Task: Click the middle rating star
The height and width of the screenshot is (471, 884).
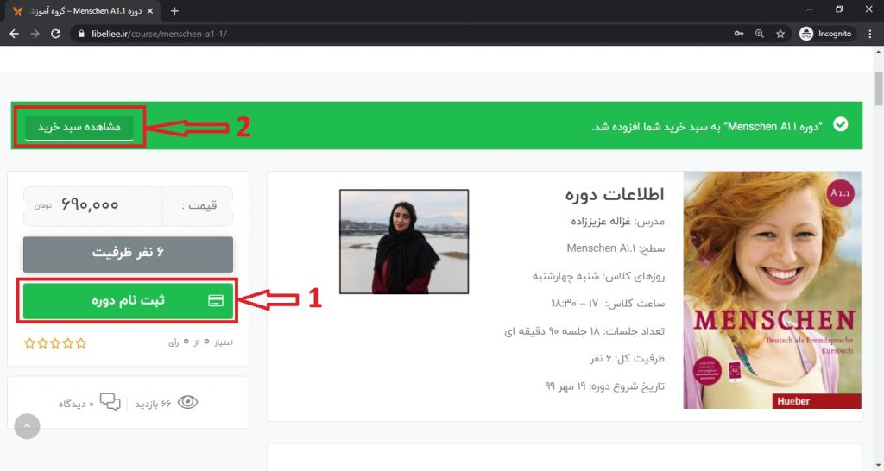Action: tap(55, 343)
